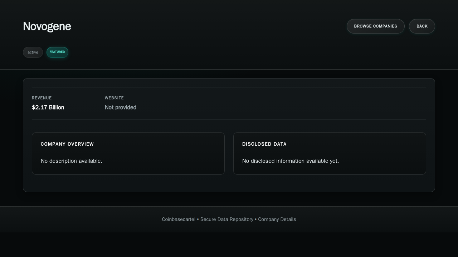Click the second bullet separator in the footer
This screenshot has width=458, height=257.
coord(255,219)
